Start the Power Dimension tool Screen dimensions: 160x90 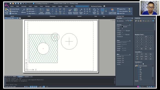pos(41,11)
